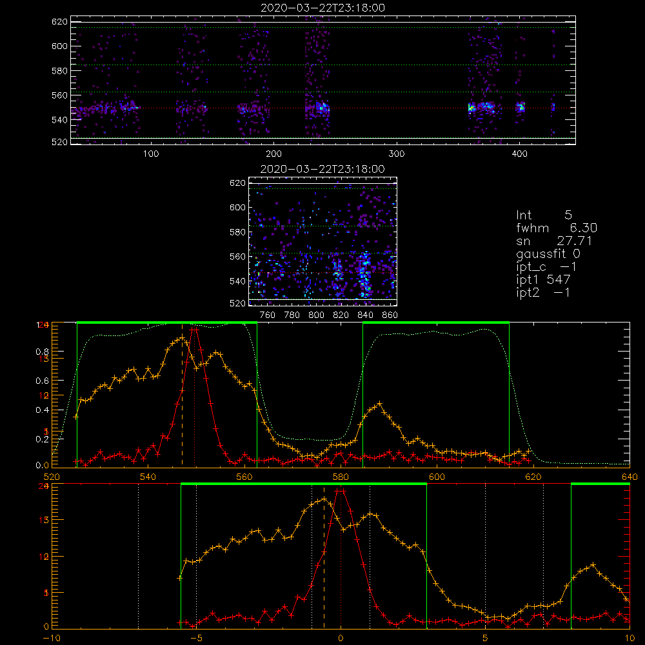Click the orange dashed vertical line in profile plot

click(x=183, y=395)
